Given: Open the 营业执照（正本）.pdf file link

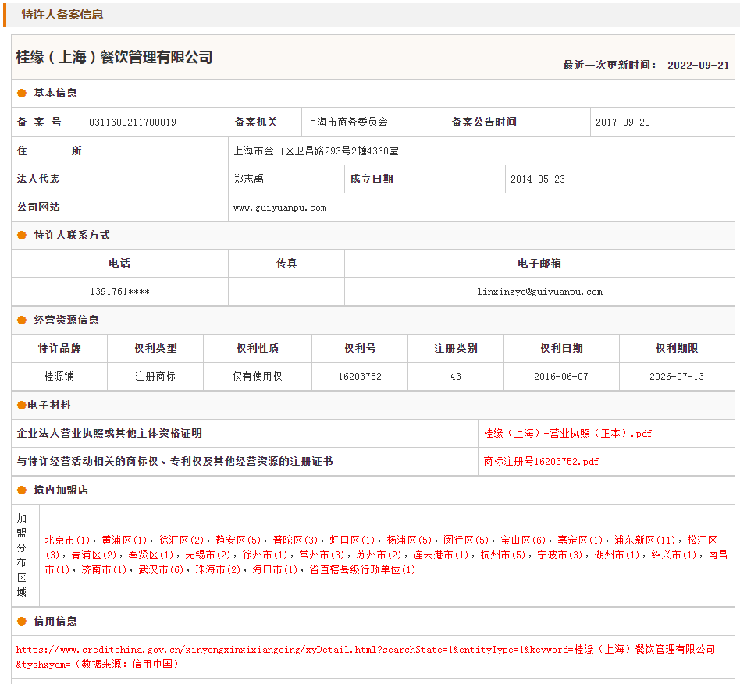Looking at the screenshot, I should pyautogui.click(x=567, y=434).
